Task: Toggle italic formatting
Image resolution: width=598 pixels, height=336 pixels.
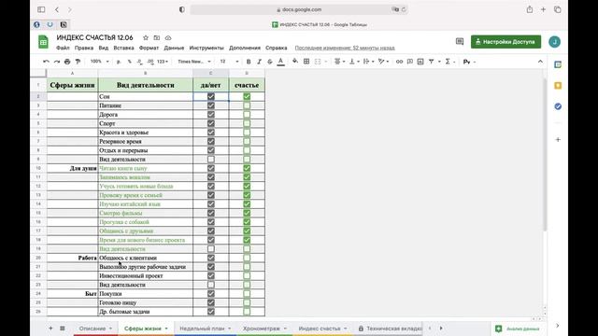Action: pos(260,62)
